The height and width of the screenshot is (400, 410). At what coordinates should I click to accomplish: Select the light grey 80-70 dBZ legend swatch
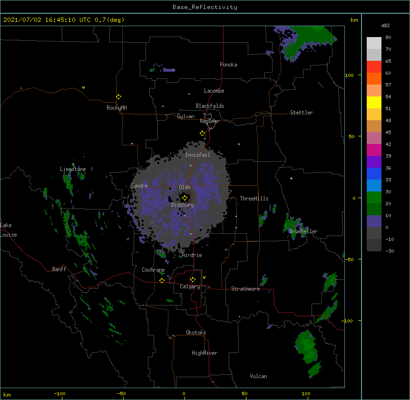[x=374, y=43]
